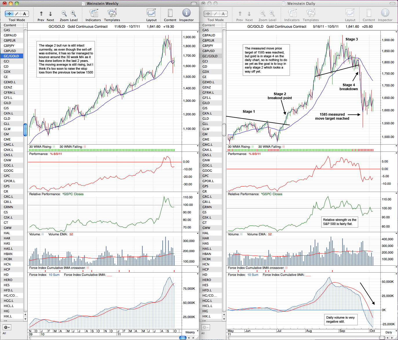Open Weekly 30 WMA Rising panel options arrow
Image resolution: width=398 pixels, height=340 pixels.
[x=198, y=146]
